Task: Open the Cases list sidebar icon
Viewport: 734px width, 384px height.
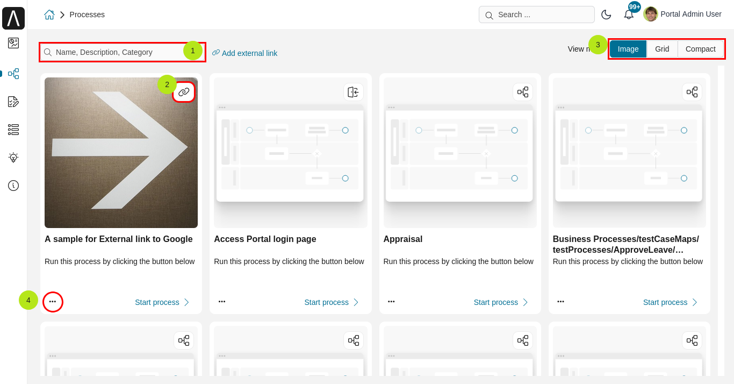Action: click(13, 130)
